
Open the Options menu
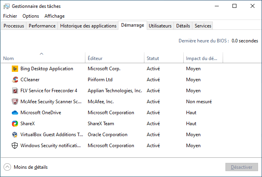pos(31,16)
